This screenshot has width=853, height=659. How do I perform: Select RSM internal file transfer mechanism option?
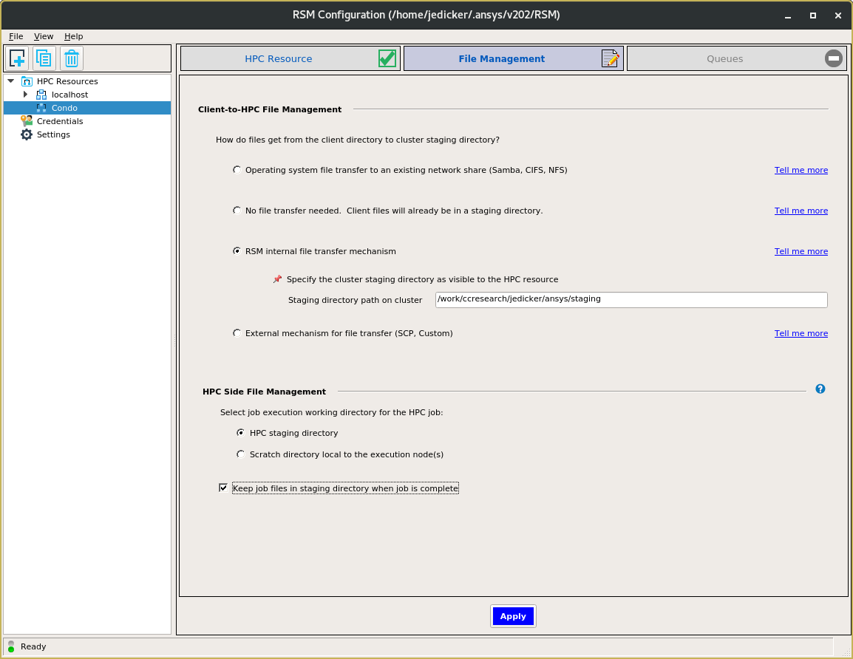(237, 250)
